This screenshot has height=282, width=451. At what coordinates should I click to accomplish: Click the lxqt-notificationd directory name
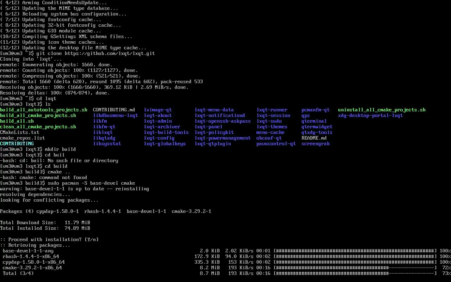pyautogui.click(x=220, y=116)
